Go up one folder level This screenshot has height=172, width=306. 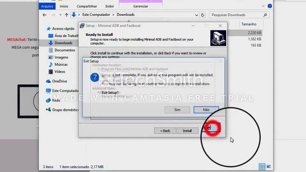pos(66,15)
